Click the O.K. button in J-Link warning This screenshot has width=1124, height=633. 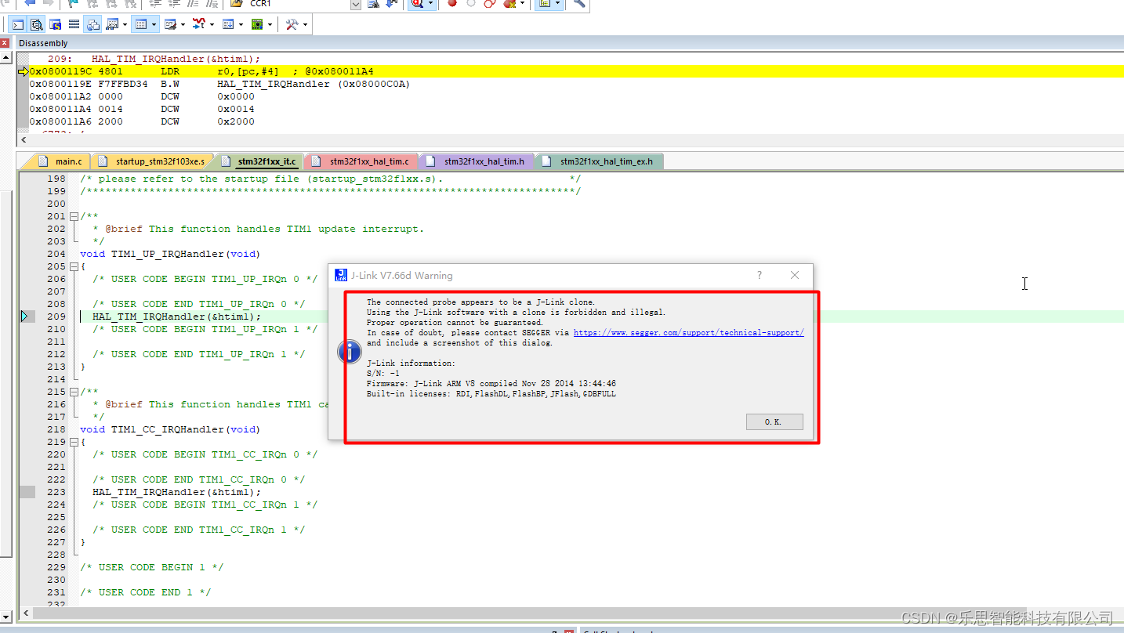coord(774,421)
